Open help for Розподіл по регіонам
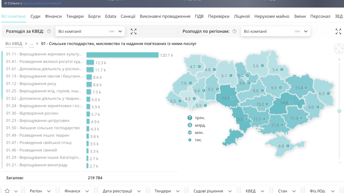Screen dimensions: 344x193 click(x=234, y=31)
